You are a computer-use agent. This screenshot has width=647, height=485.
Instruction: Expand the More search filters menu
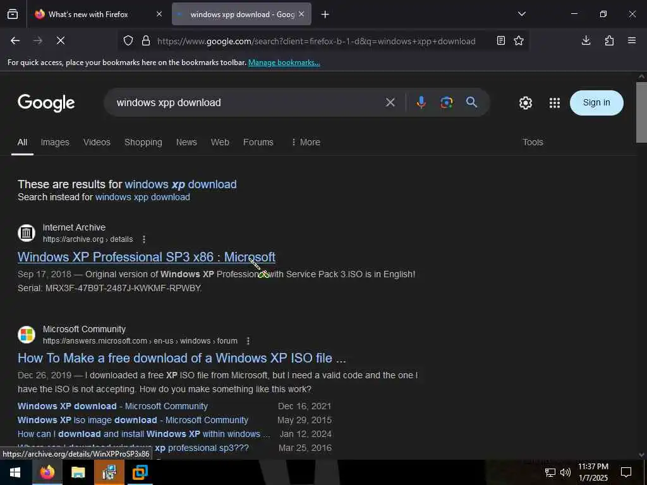(x=306, y=142)
